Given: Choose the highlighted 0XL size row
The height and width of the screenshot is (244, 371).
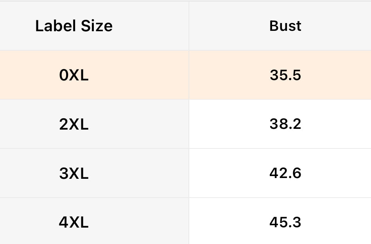Looking at the screenshot, I should click(x=185, y=75).
